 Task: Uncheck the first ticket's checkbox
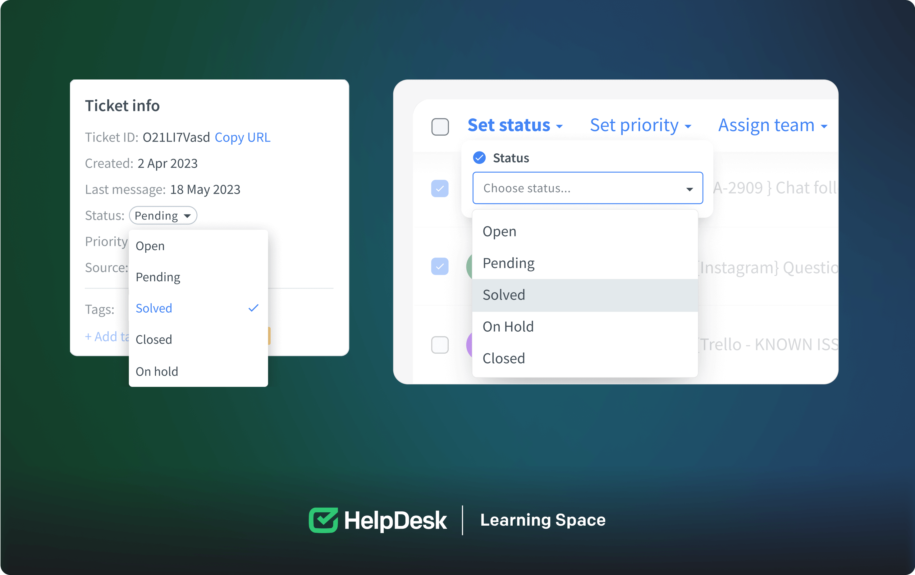coord(440,189)
